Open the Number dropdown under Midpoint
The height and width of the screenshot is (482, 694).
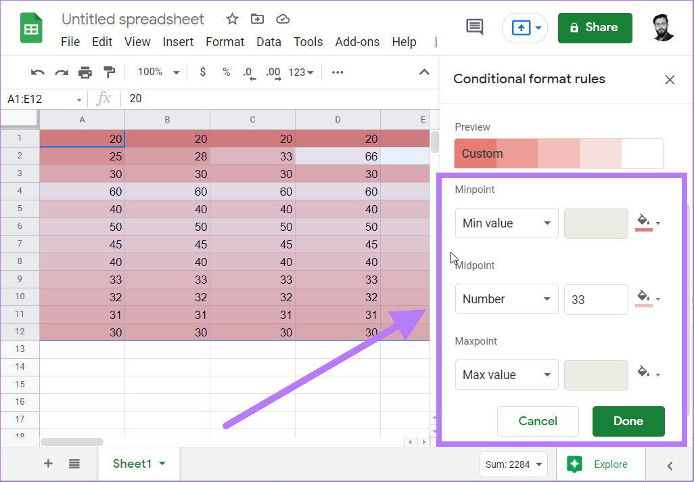[x=506, y=299]
